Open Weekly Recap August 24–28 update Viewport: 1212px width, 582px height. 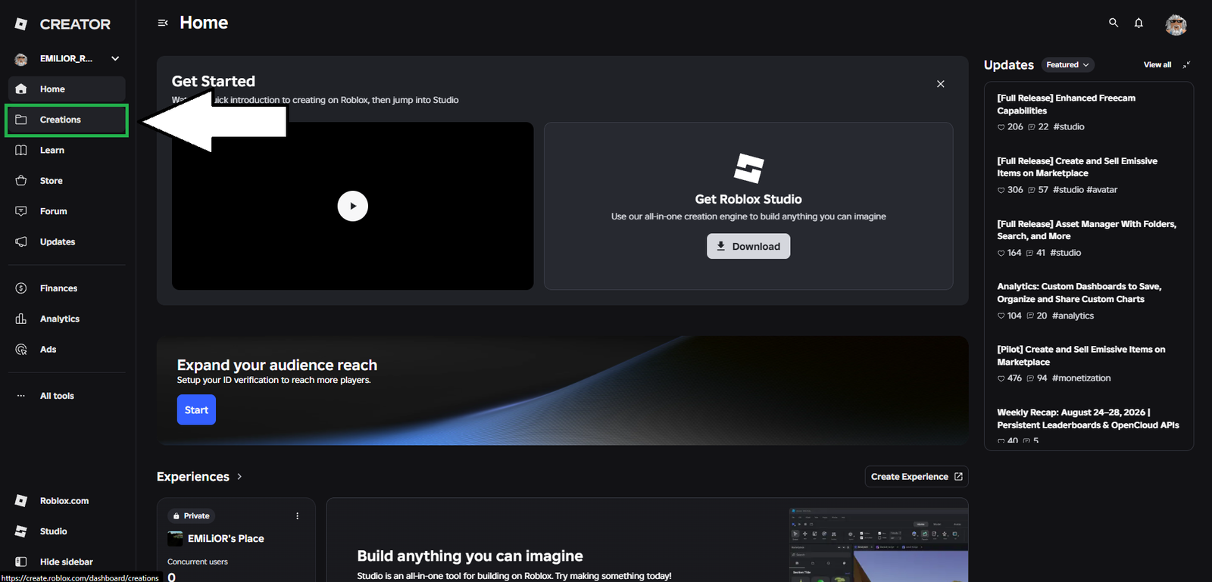[1088, 419]
